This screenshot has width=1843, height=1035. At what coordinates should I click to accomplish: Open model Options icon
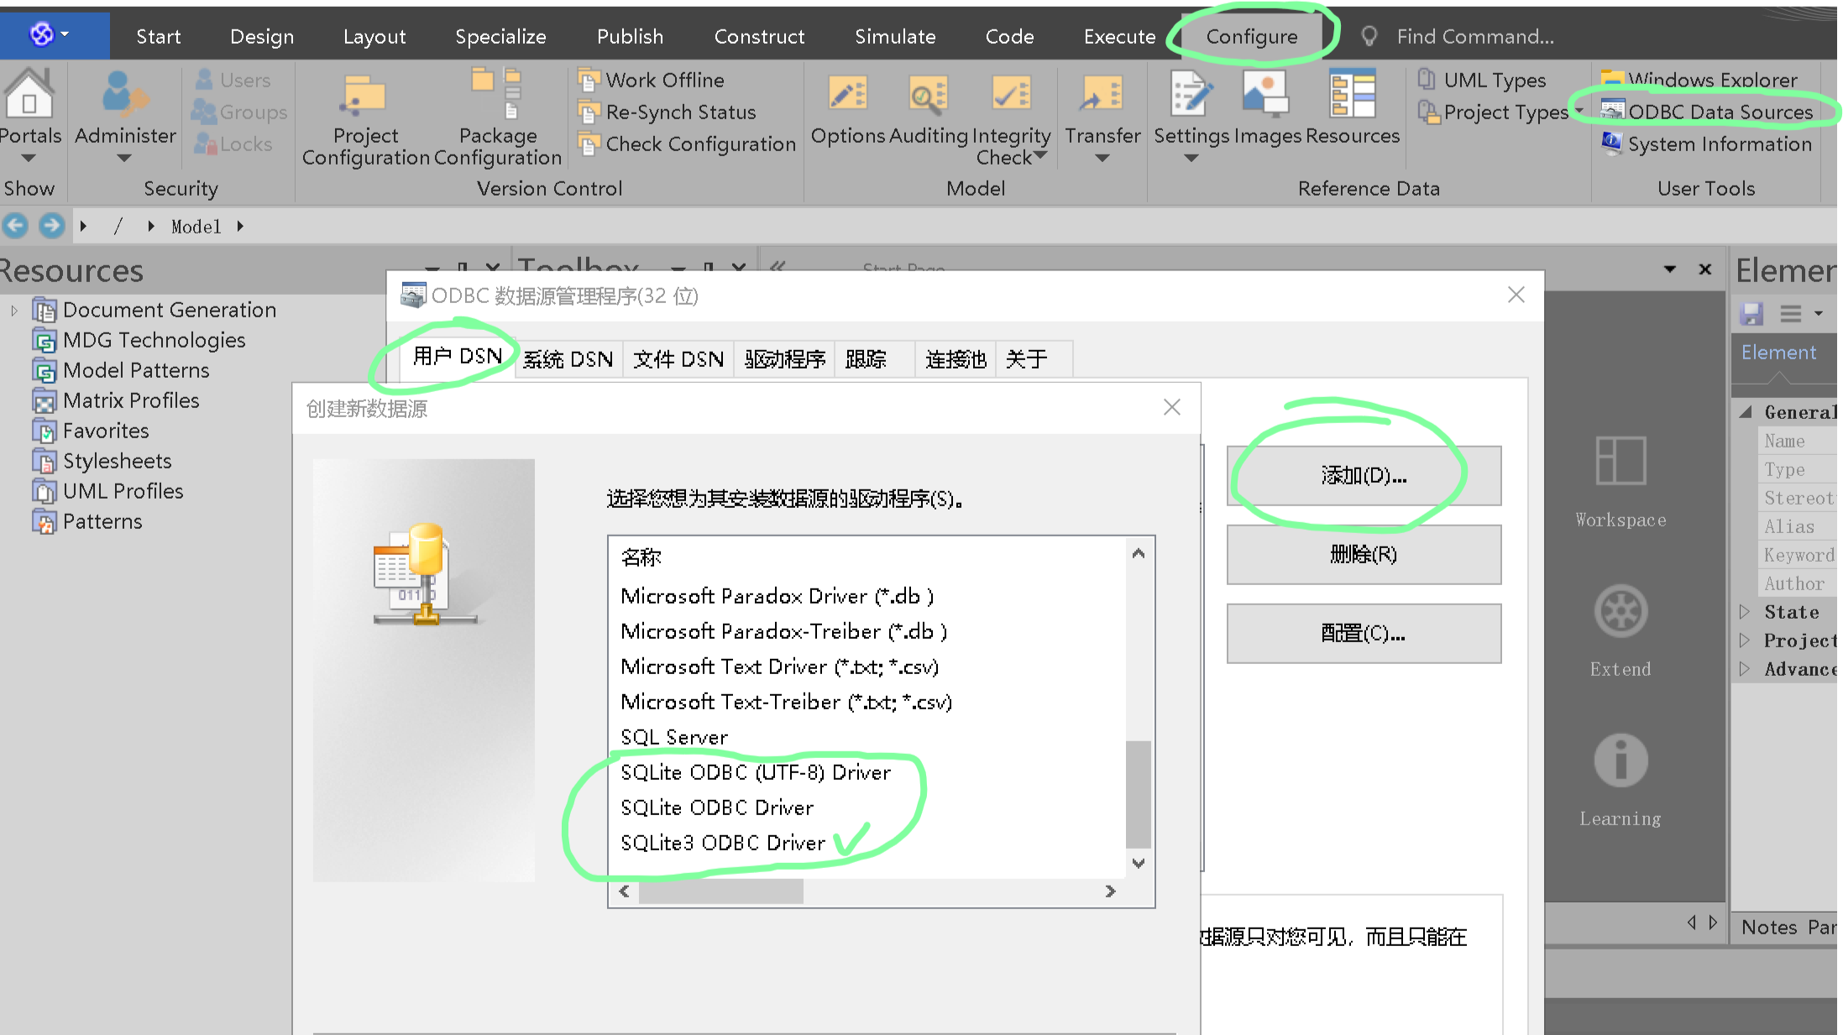[847, 94]
